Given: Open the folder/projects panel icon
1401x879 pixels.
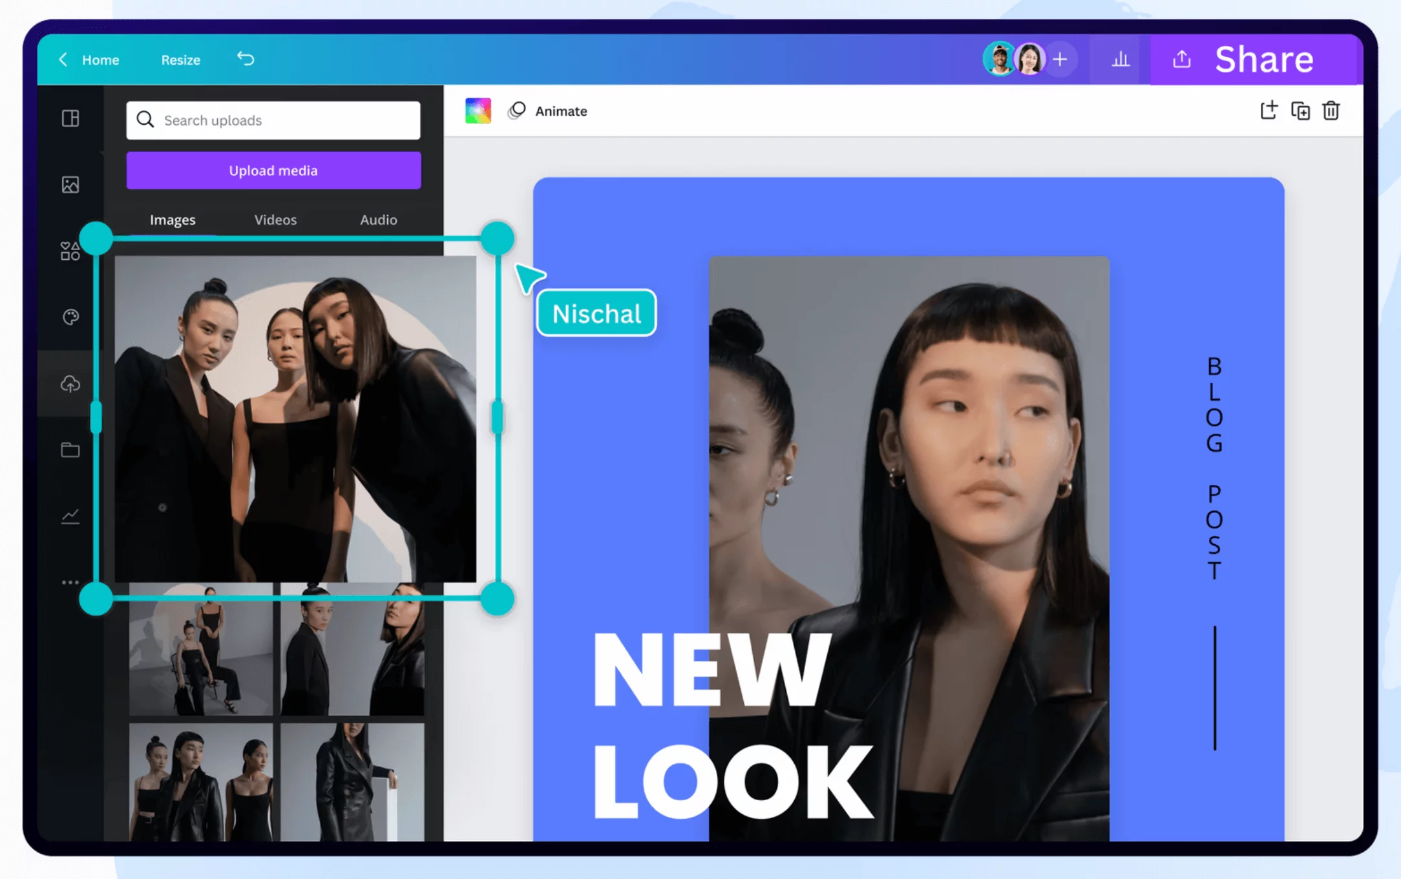Looking at the screenshot, I should [71, 450].
